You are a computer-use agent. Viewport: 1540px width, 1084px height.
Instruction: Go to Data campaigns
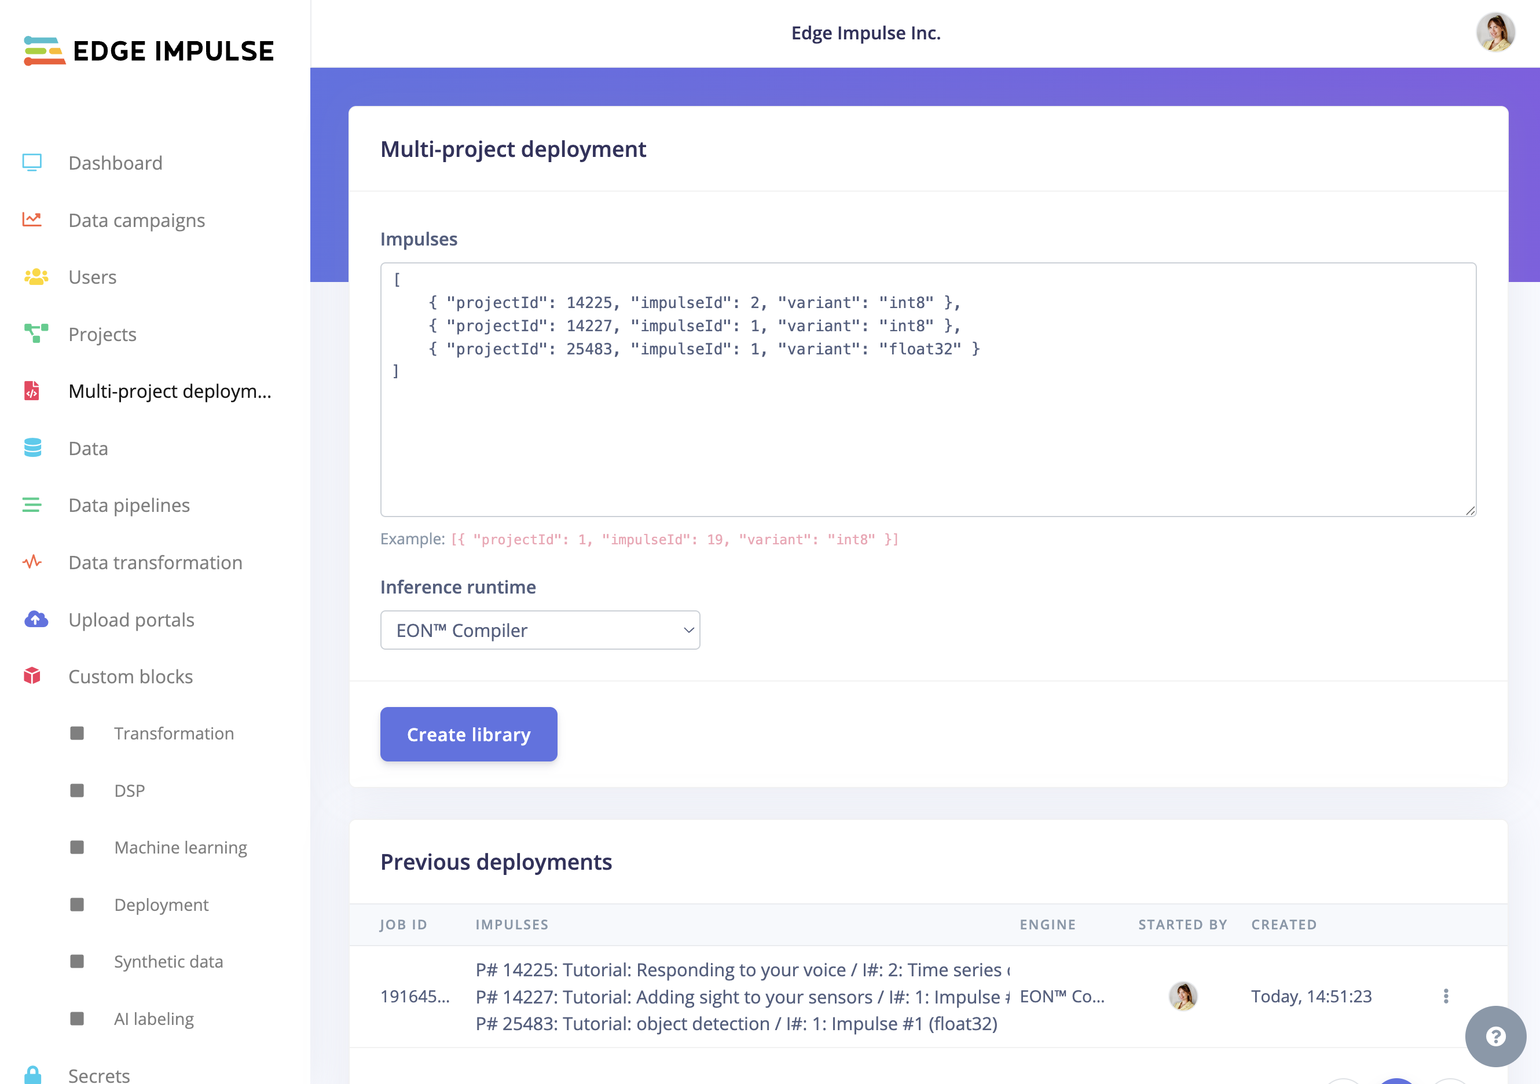pyautogui.click(x=137, y=220)
